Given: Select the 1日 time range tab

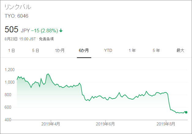Looking at the screenshot, I should click(x=11, y=50).
